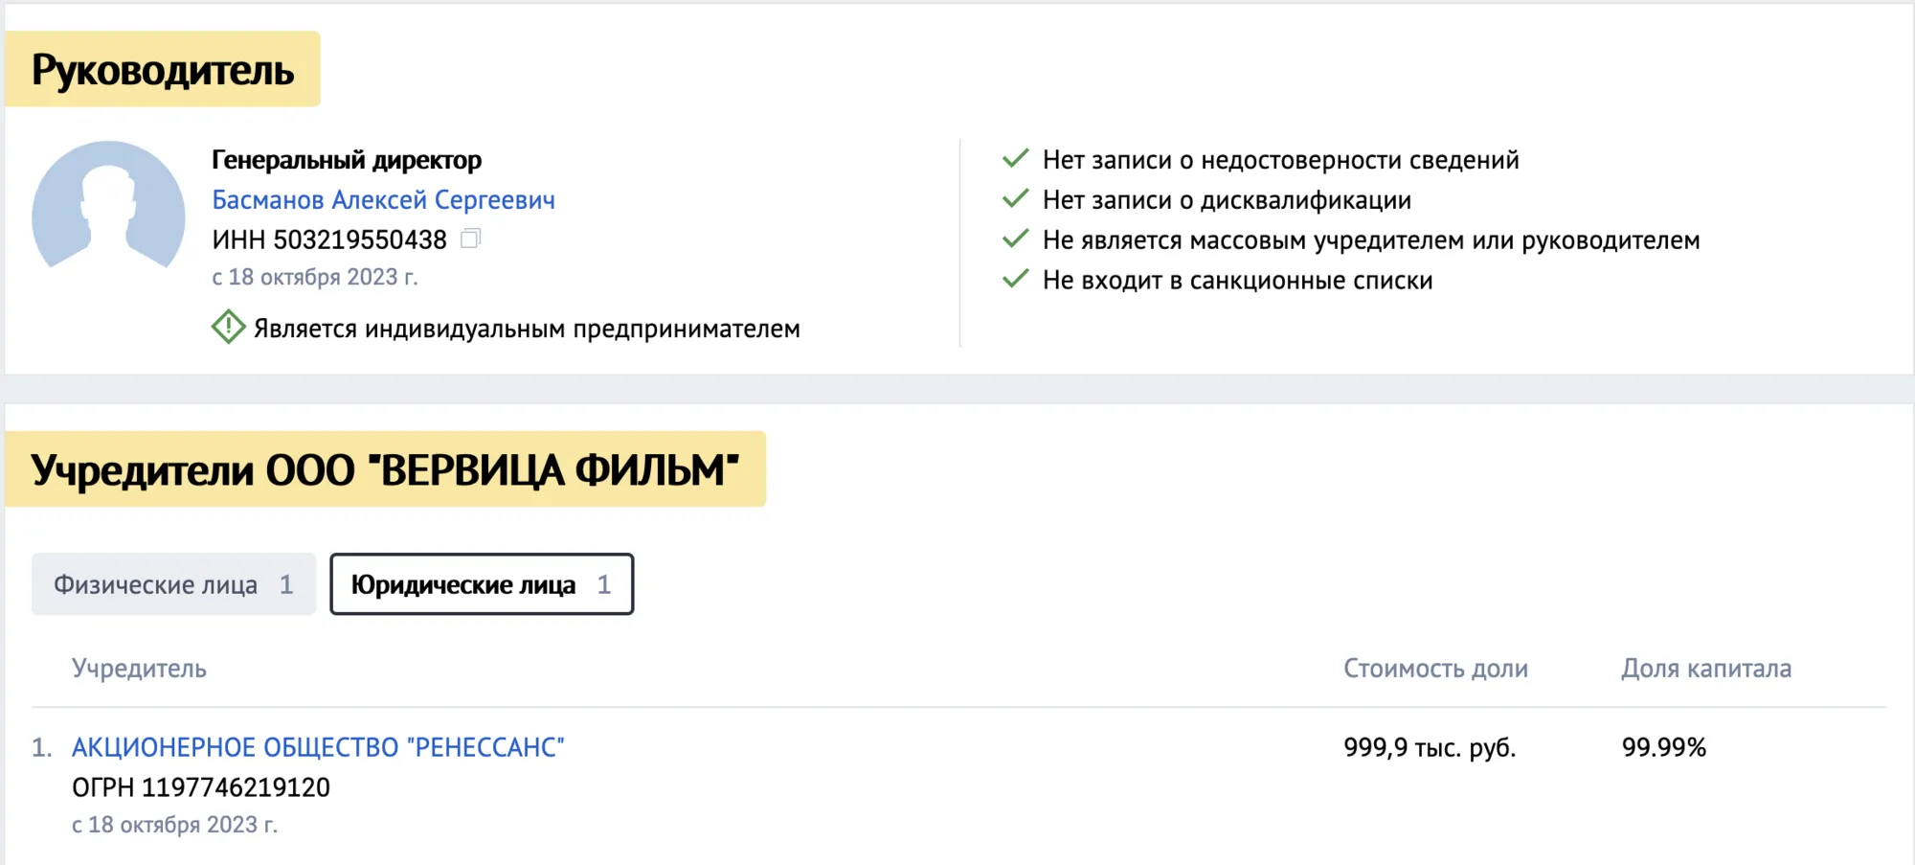Toggle the founder count badge on 'Физические лица'
This screenshot has height=865, width=1915.
pos(287,584)
